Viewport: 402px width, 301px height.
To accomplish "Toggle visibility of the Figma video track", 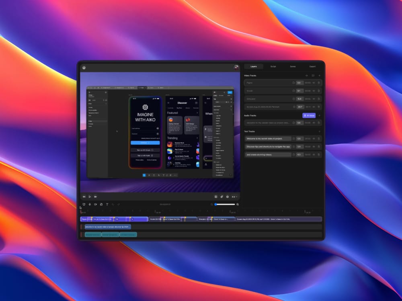I will (x=314, y=83).
